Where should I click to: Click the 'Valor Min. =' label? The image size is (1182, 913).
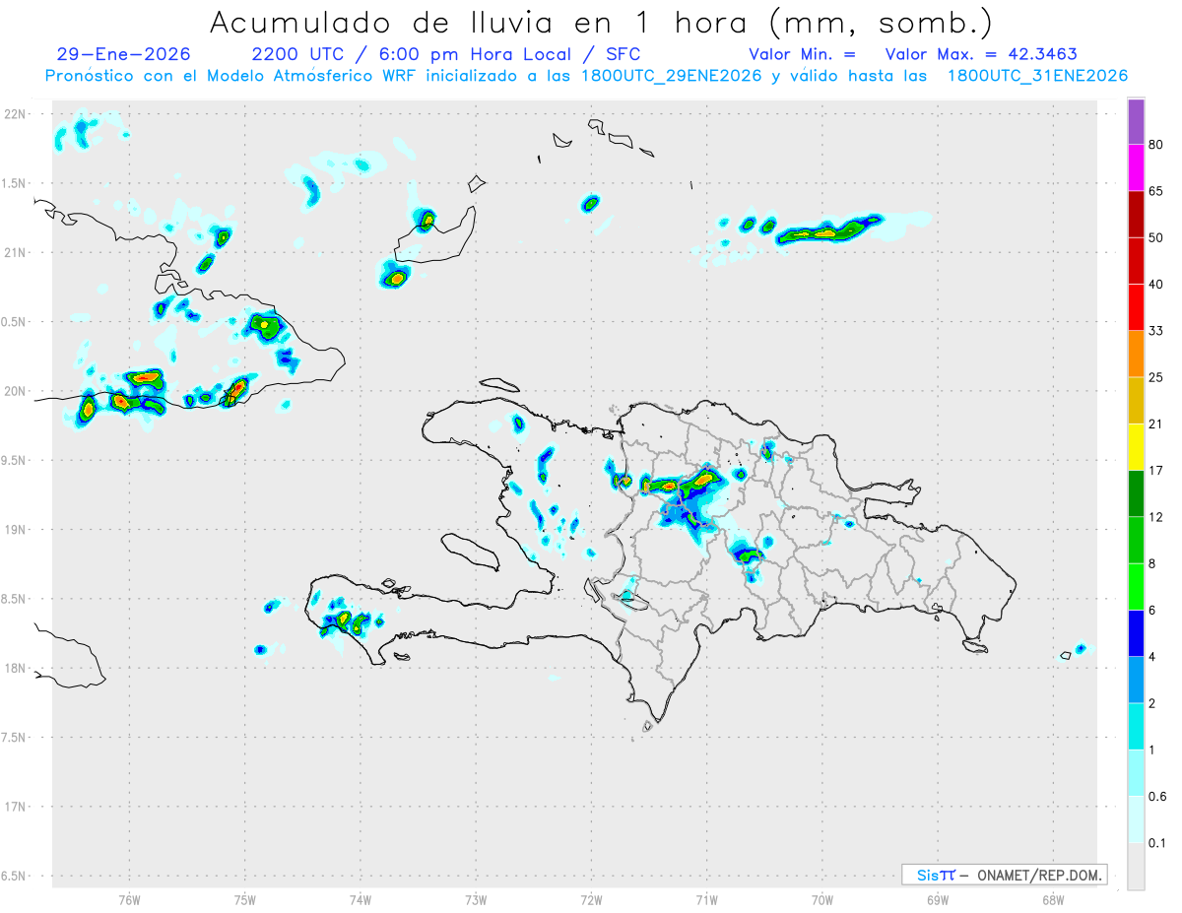(802, 54)
